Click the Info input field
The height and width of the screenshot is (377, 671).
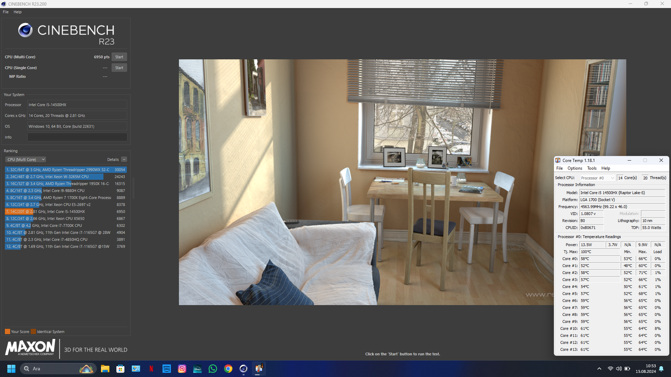click(x=77, y=137)
